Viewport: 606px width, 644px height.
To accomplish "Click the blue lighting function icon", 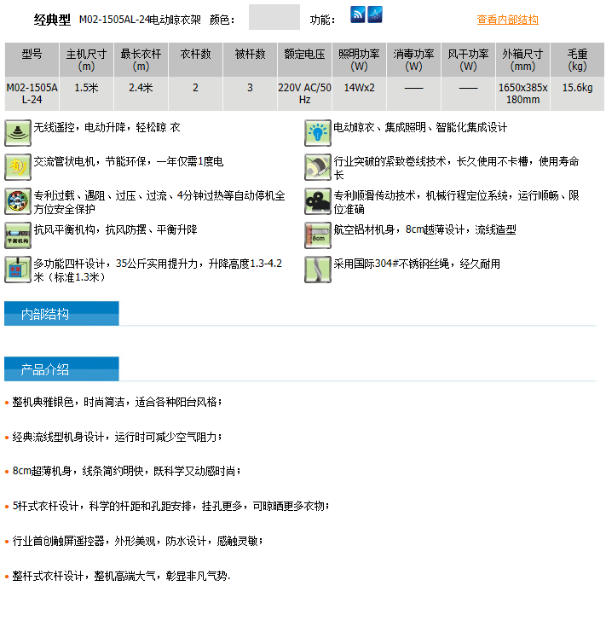I will (375, 15).
